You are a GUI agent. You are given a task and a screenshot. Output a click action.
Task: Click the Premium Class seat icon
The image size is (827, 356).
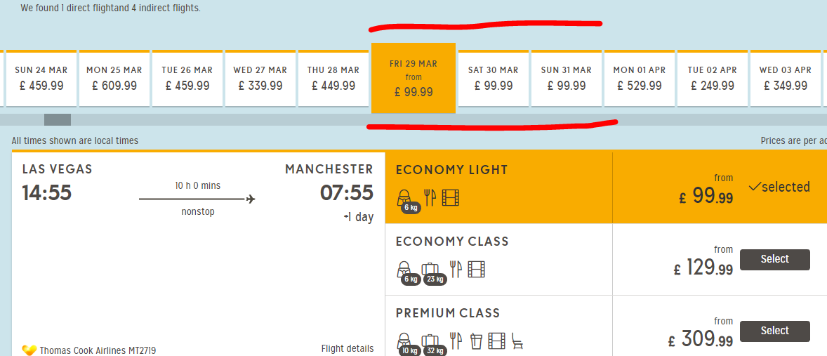[517, 341]
